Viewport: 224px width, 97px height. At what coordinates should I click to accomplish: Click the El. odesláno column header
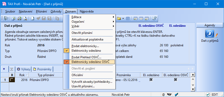(151, 75)
